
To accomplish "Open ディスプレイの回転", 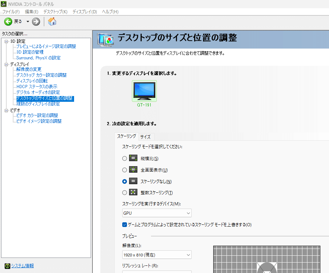I will pos(32,81).
